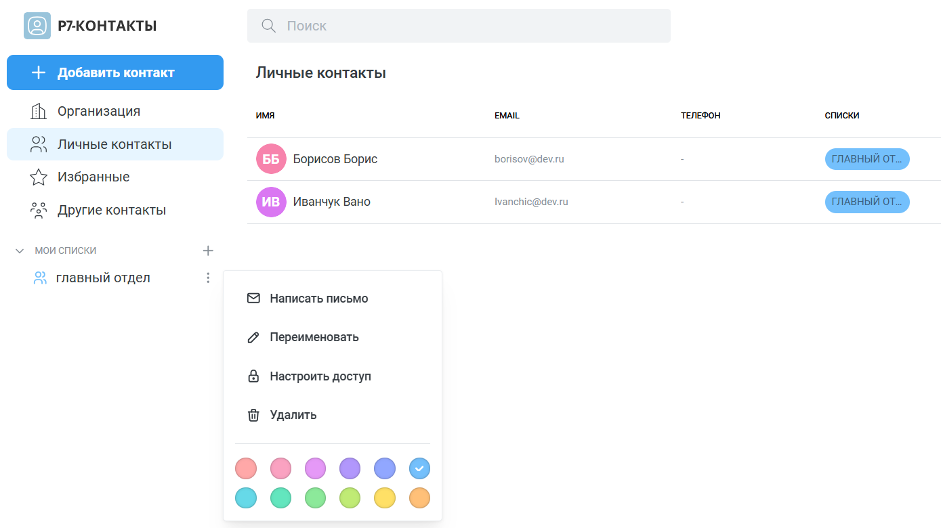Click the plus icon beside Мои списки
The width and height of the screenshot is (941, 528).
(x=208, y=250)
